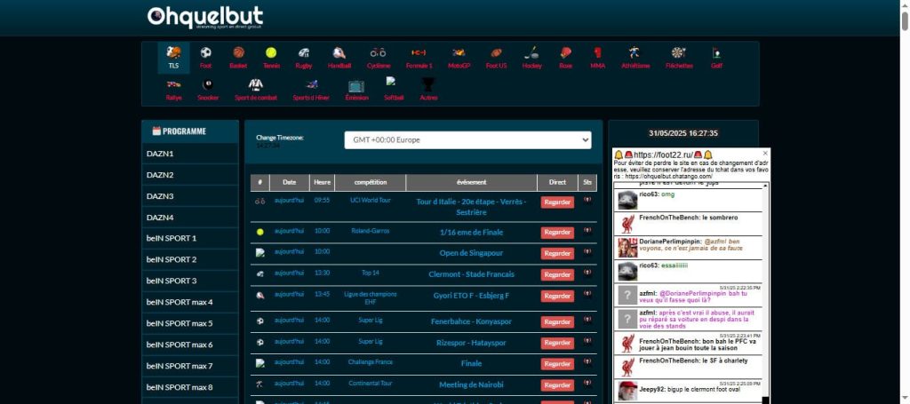Open the foot22.ru link in chat header
This screenshot has width=910, height=404.
pos(663,154)
